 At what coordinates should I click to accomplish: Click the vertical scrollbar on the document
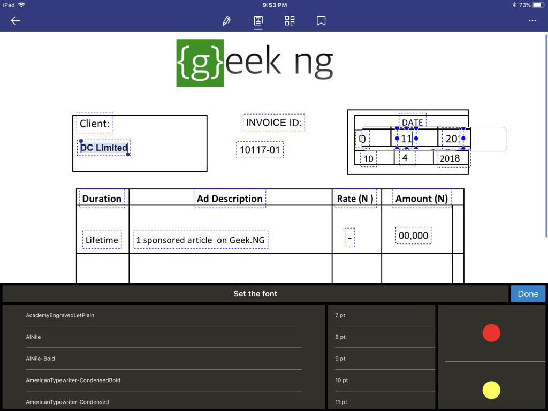coord(546,136)
